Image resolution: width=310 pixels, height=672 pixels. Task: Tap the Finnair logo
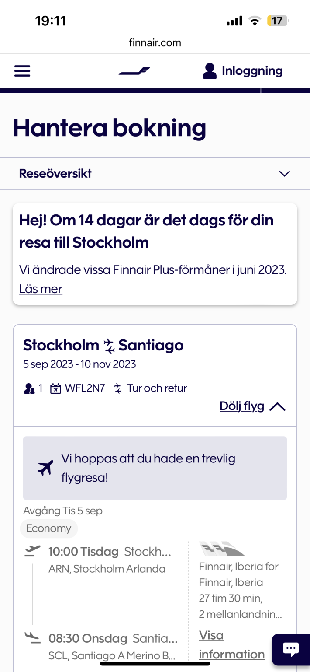tap(134, 71)
